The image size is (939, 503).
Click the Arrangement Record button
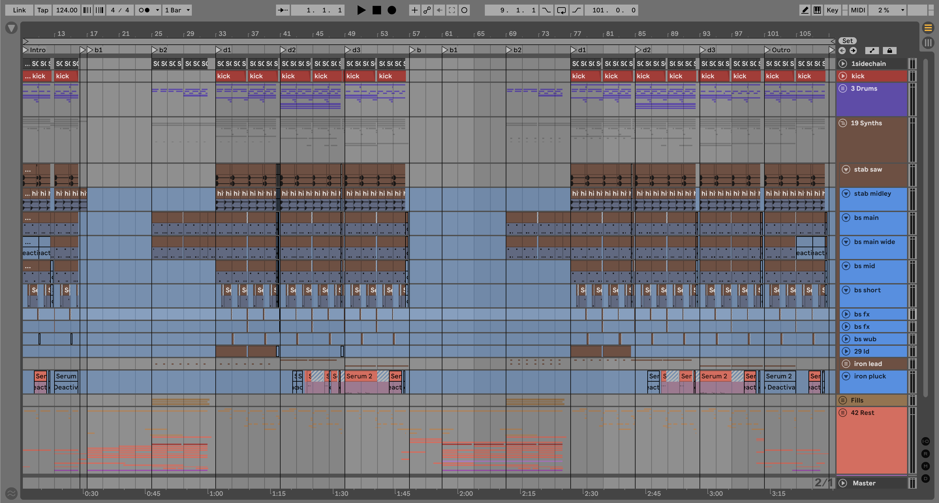[x=392, y=10]
